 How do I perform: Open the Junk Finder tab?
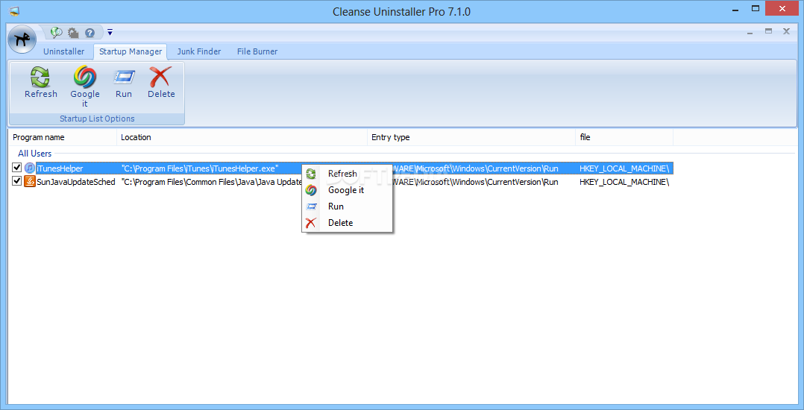(199, 51)
